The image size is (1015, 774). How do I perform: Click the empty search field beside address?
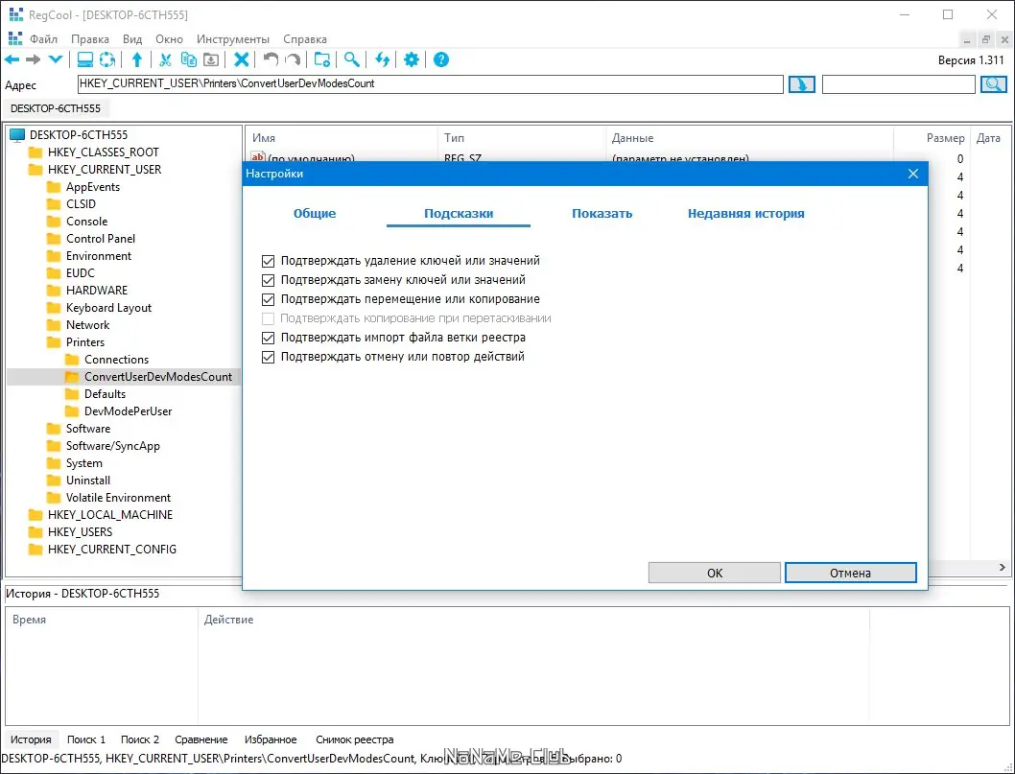[x=899, y=84]
